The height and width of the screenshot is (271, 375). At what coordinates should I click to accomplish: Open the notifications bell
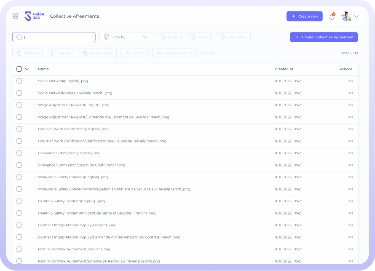(x=332, y=17)
